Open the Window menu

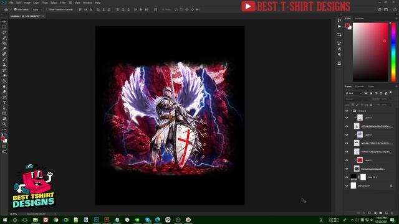point(87,2)
